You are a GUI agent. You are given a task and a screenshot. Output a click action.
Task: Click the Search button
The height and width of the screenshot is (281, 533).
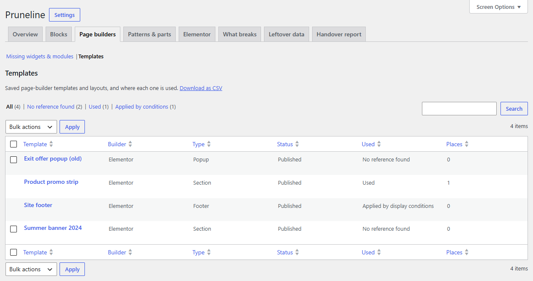pos(514,109)
